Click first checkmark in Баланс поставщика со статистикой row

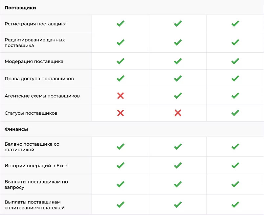coord(121,147)
